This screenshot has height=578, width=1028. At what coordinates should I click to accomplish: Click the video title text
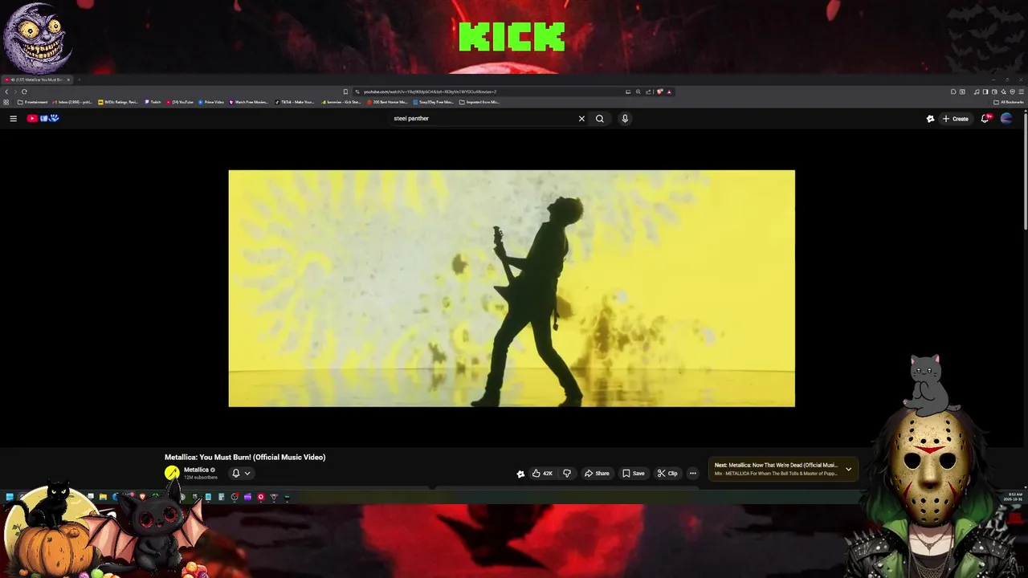tap(245, 457)
